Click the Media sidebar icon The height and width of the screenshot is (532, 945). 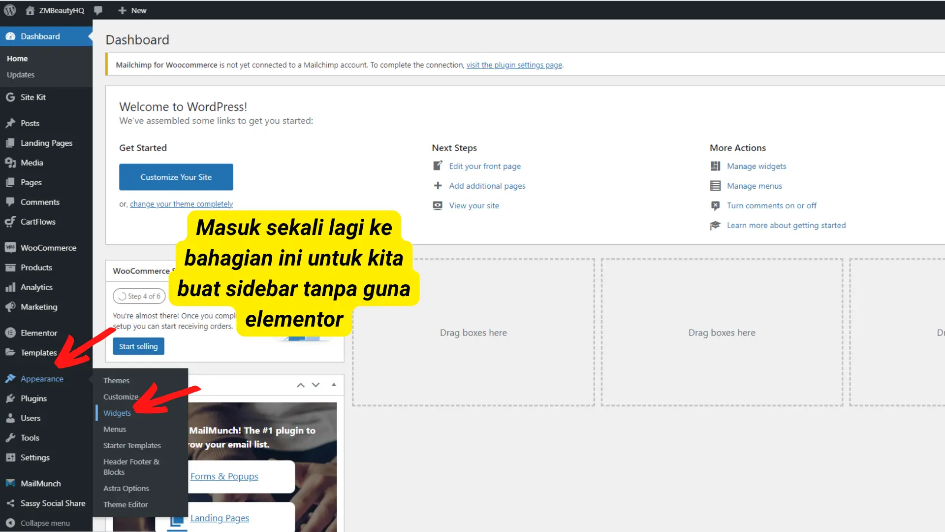10,163
